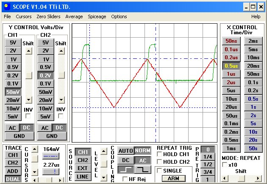Screen dimensions: 267x184
Task: Open the Options menu
Action: tap(119, 16)
